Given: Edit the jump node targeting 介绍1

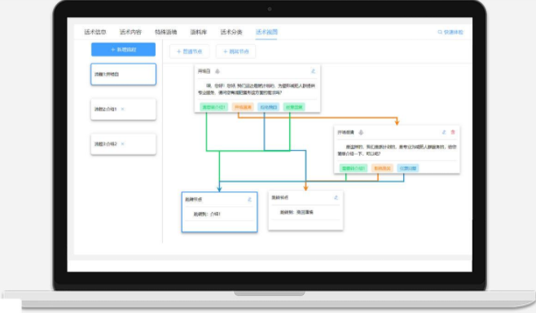Looking at the screenshot, I should pyautogui.click(x=249, y=200).
